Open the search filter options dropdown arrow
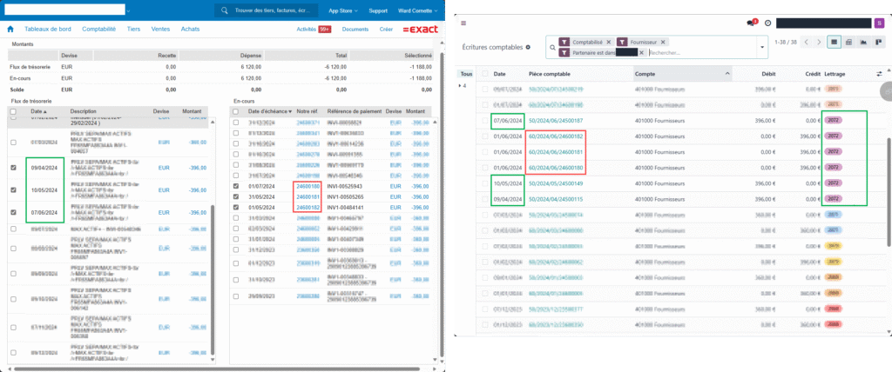This screenshot has height=372, width=892. pos(763,47)
